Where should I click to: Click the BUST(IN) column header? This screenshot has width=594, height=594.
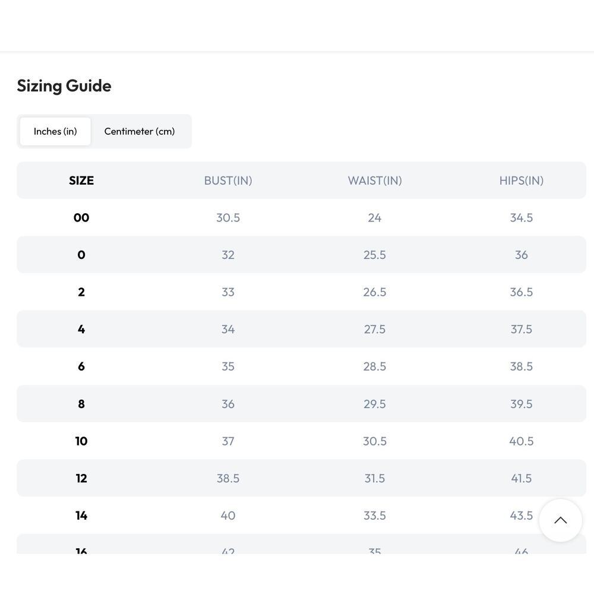click(x=228, y=181)
